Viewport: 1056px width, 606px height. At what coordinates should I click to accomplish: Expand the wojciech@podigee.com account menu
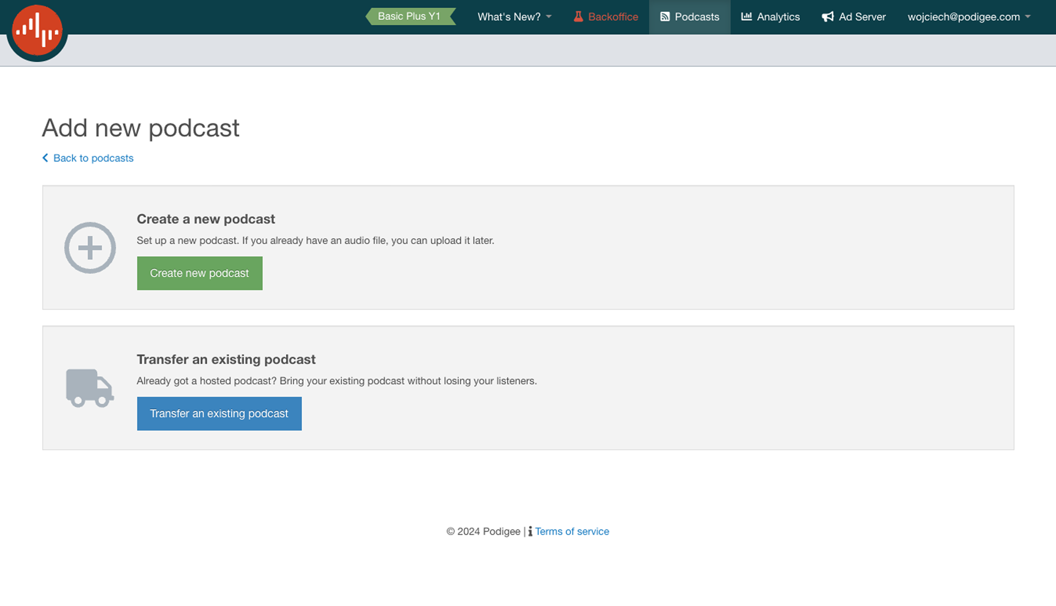click(969, 17)
